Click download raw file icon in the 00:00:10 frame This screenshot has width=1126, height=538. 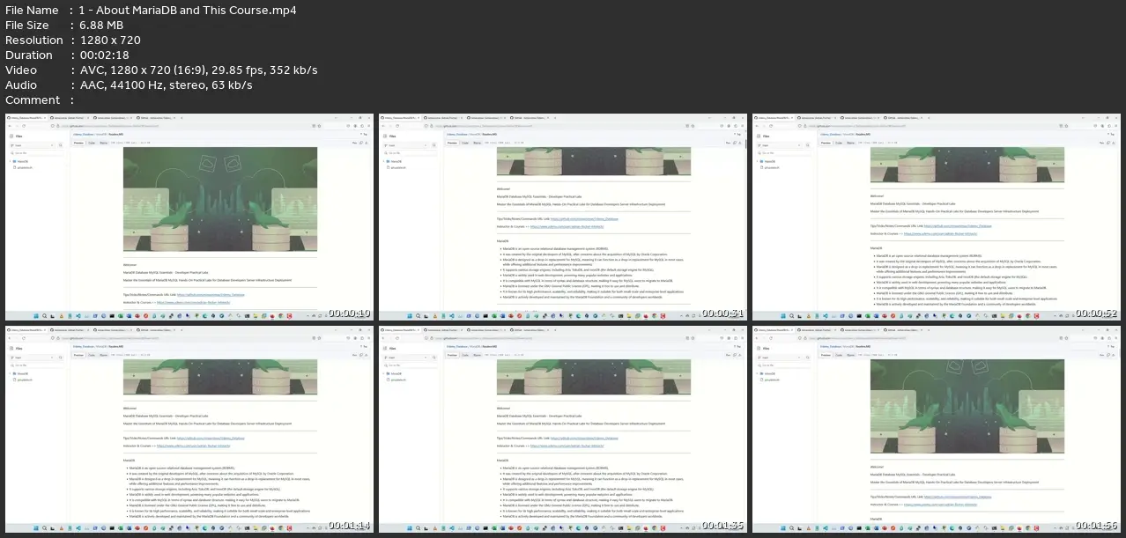[367, 143]
